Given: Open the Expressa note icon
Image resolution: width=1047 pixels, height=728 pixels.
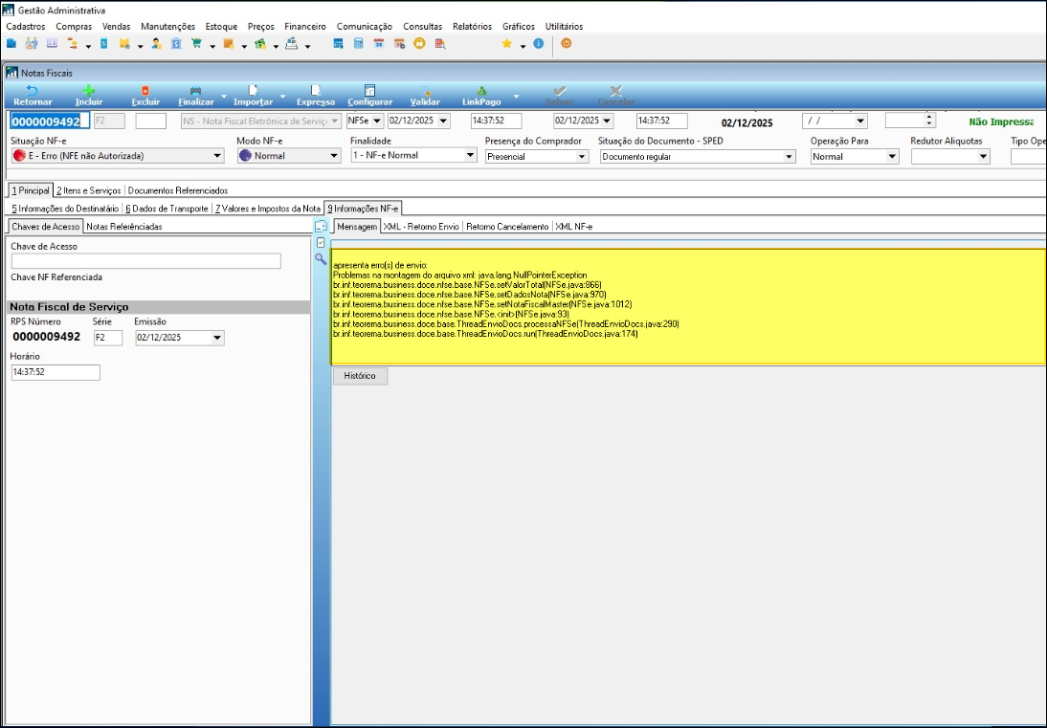Looking at the screenshot, I should coord(315,91).
